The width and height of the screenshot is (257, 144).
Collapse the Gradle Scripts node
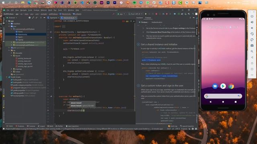point(7,77)
